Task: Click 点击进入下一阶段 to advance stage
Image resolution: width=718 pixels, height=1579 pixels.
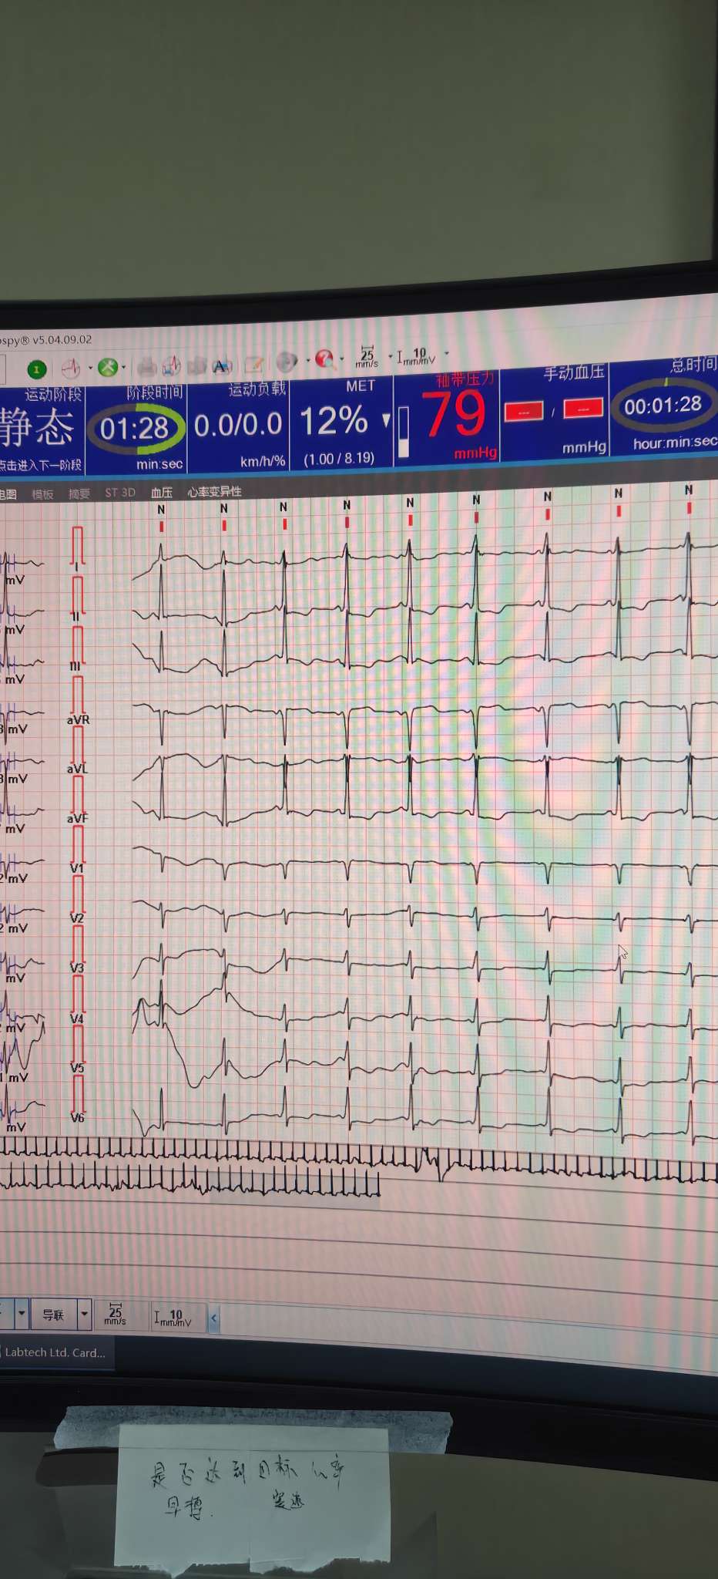Action: [40, 465]
